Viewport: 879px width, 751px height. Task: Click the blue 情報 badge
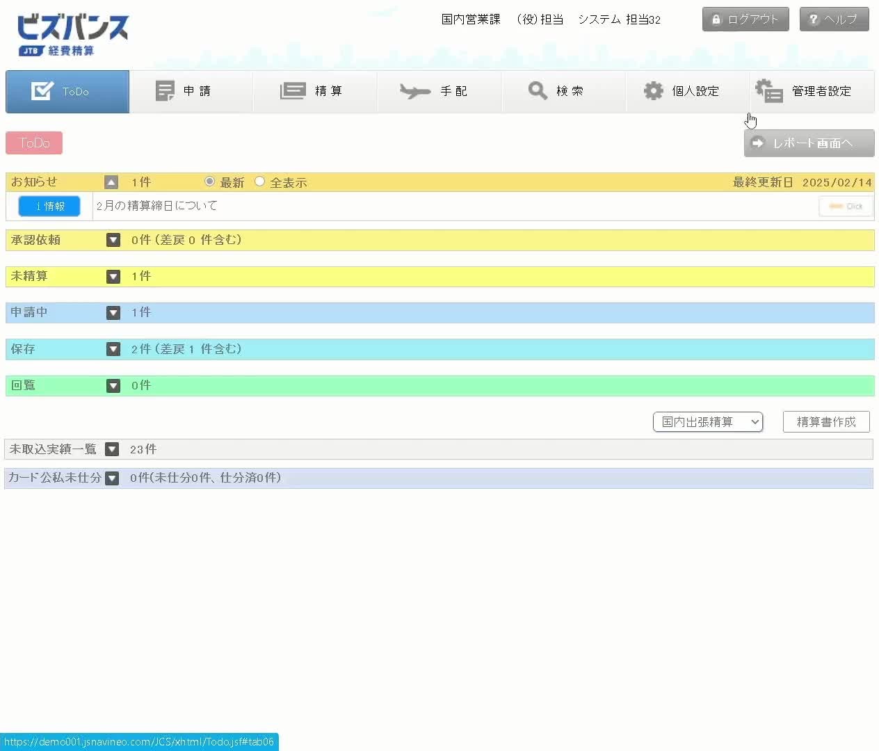(x=49, y=207)
